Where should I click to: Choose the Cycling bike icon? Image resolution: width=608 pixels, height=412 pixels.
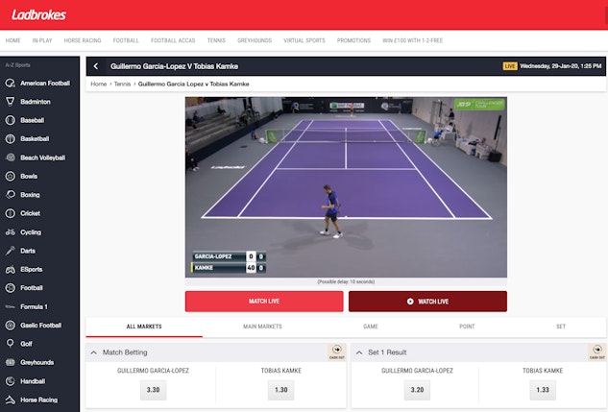(11, 232)
